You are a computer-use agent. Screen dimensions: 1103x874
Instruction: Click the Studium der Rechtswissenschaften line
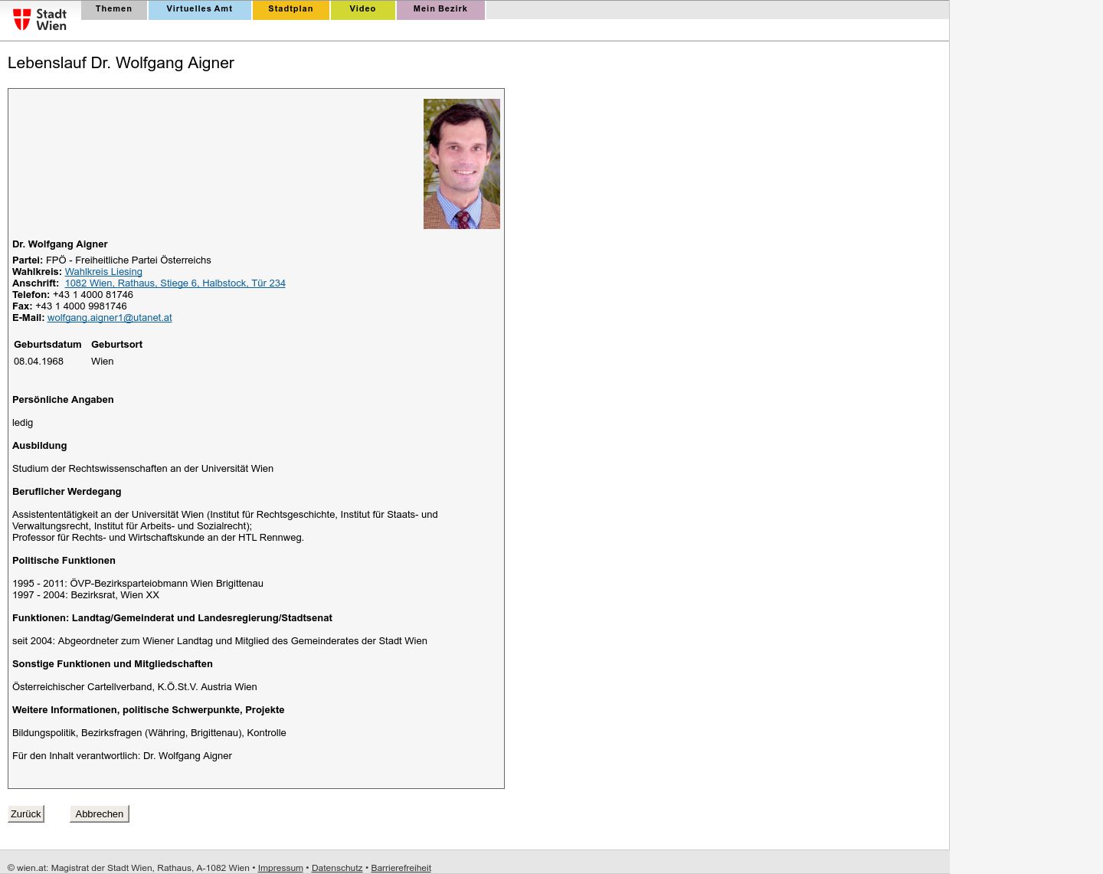tap(143, 469)
